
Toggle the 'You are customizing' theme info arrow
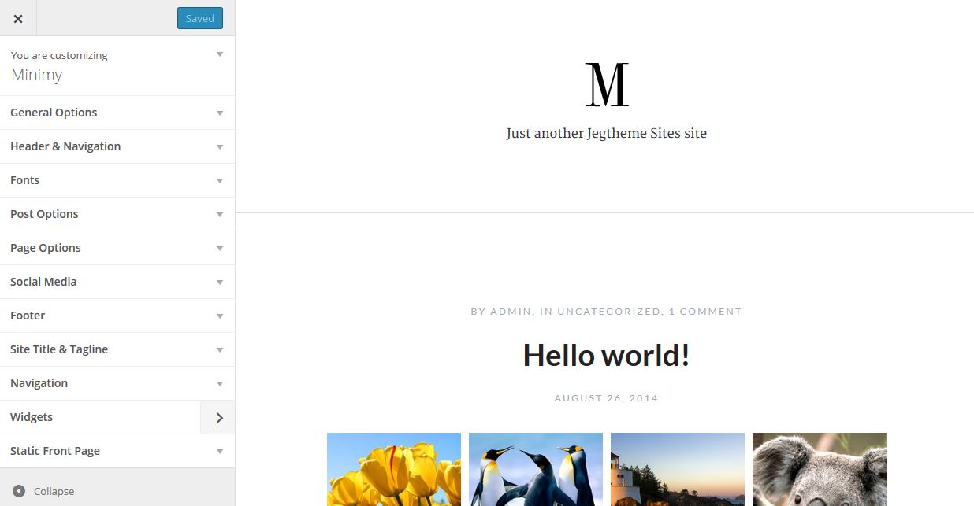220,54
